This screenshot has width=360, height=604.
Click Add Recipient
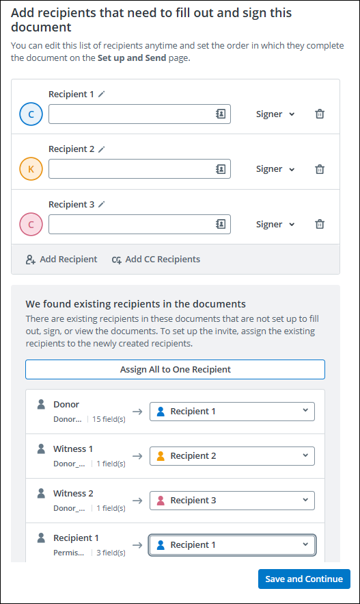tap(61, 260)
